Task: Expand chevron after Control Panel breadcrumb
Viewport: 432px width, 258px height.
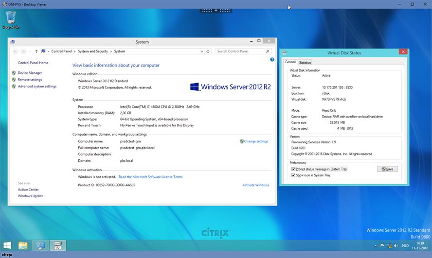Action: coord(74,52)
